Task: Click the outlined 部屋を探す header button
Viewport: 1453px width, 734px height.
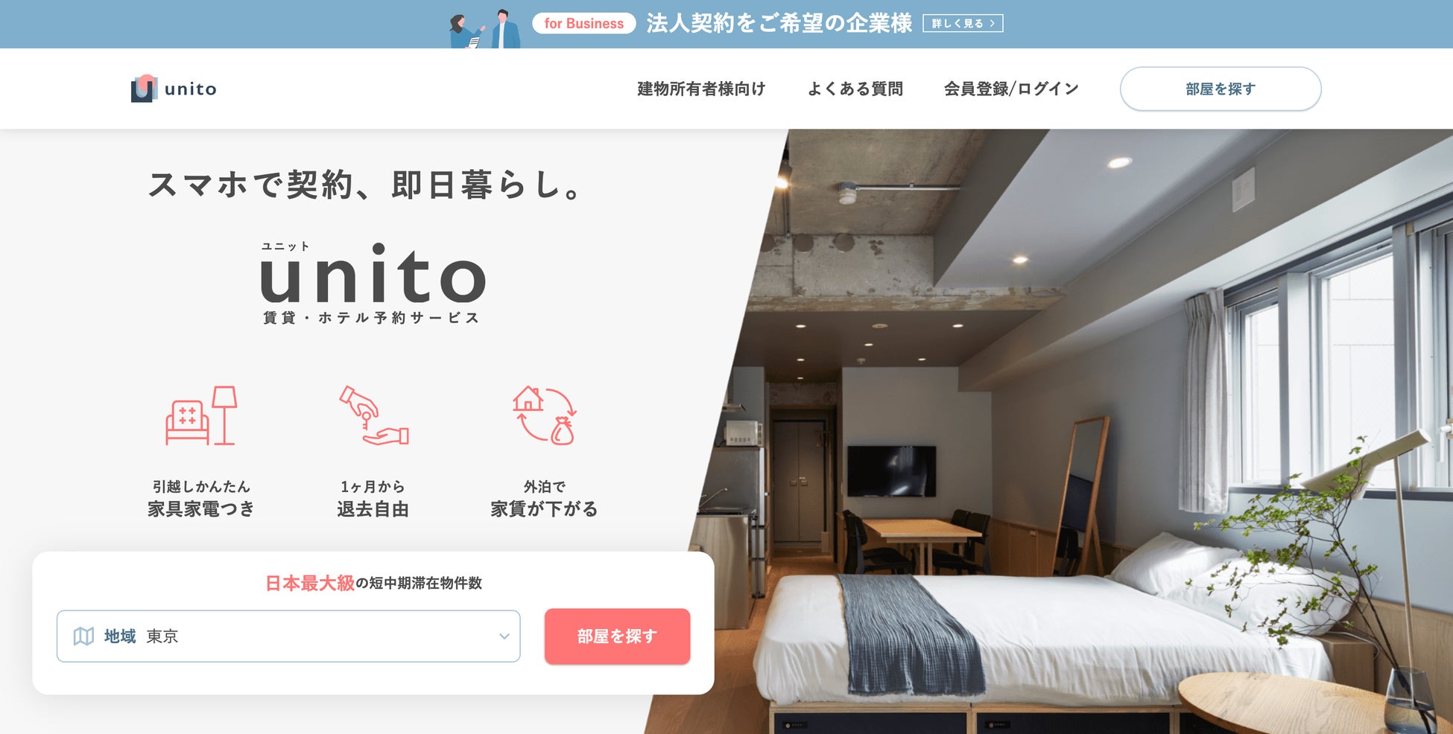Action: [1221, 89]
